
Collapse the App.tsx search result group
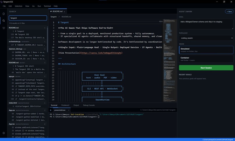[27, 124]
